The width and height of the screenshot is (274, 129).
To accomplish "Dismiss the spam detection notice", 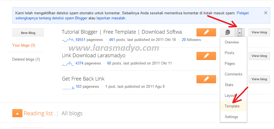I will [x=266, y=13].
